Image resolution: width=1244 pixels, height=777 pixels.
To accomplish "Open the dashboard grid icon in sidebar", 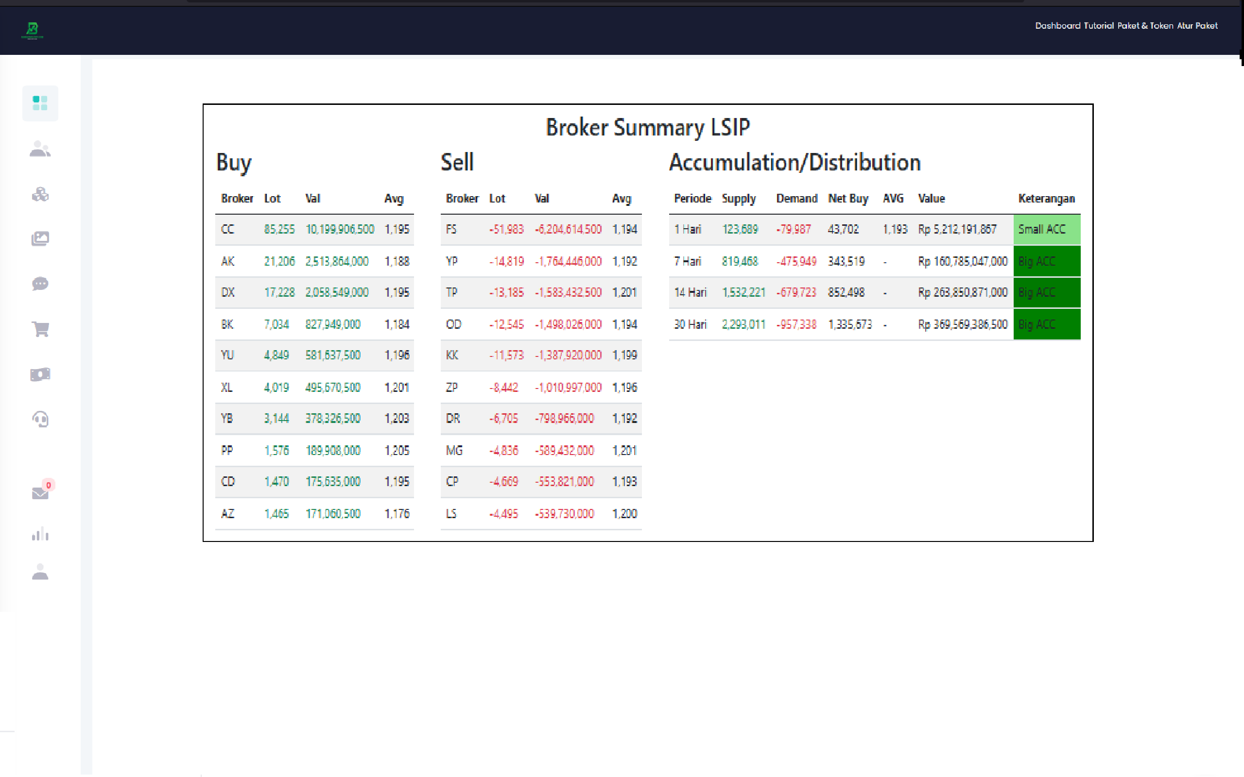I will tap(40, 103).
